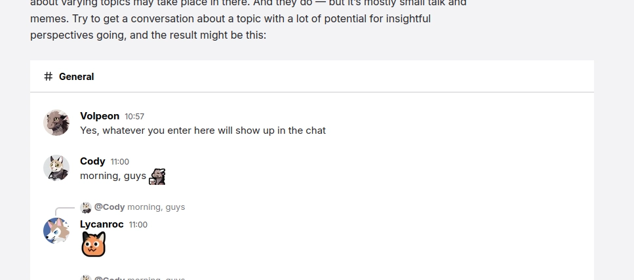634x280 pixels.
Task: Open Cody's profile avatar
Action: point(56,168)
